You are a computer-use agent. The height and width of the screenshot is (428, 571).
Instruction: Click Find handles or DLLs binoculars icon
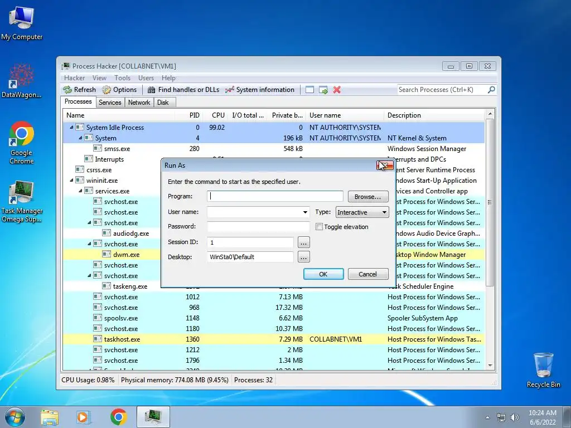[151, 90]
